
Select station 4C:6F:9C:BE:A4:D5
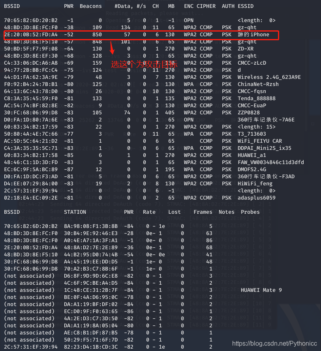(90, 283)
